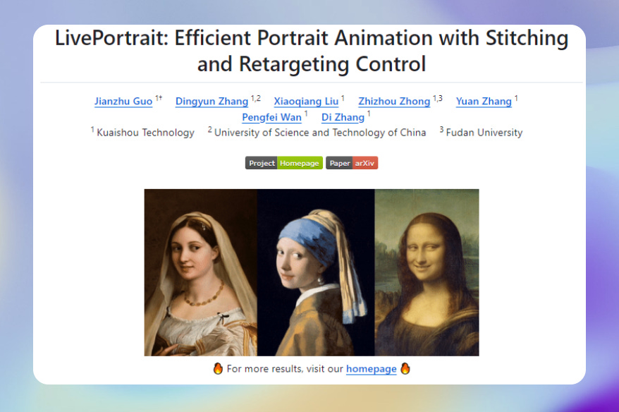Open Dingyun Zhang author link
The width and height of the screenshot is (619, 412).
[x=212, y=101]
